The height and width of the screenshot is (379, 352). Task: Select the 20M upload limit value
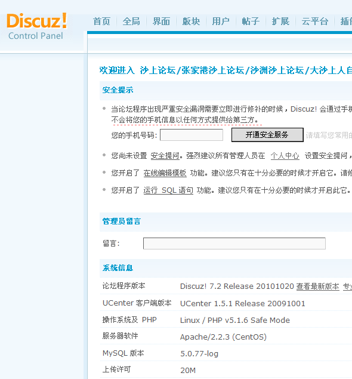(x=188, y=371)
